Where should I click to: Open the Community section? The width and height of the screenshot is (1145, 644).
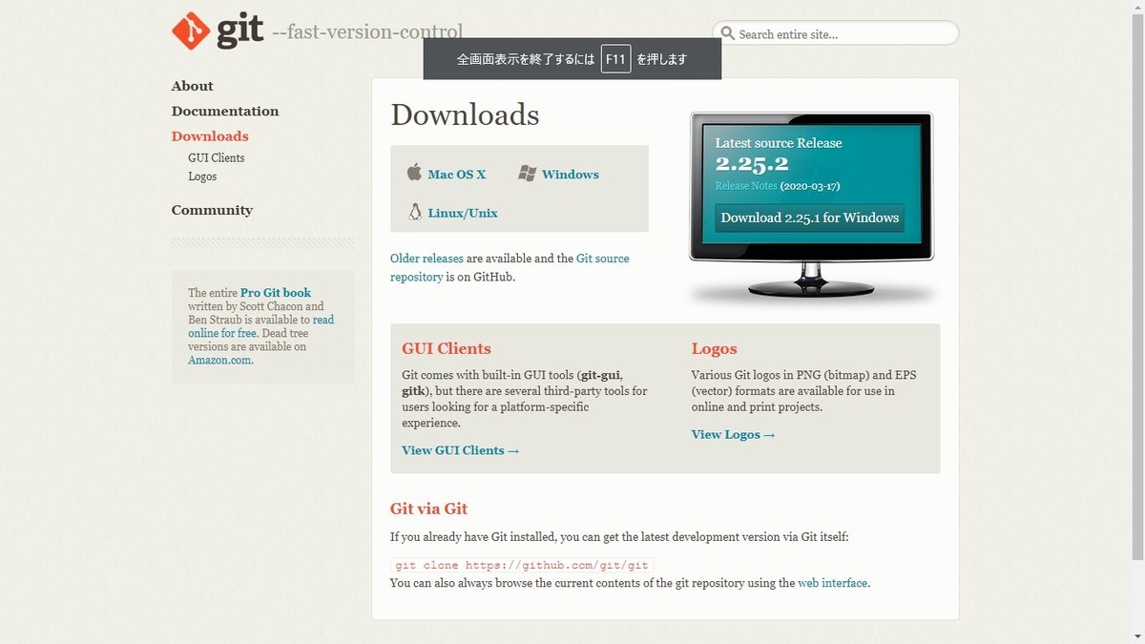(x=212, y=210)
